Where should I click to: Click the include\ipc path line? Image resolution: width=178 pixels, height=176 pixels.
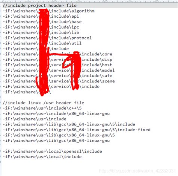point(41,27)
